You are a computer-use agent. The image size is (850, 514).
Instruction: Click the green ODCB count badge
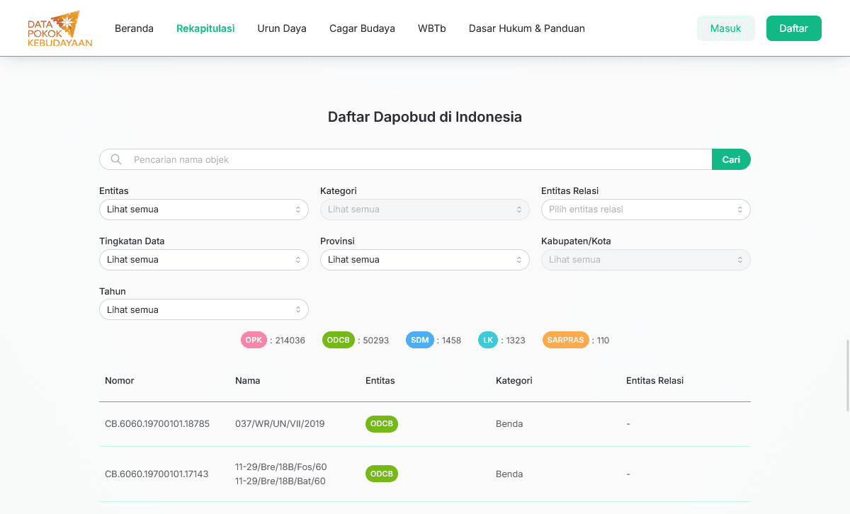[x=339, y=341]
